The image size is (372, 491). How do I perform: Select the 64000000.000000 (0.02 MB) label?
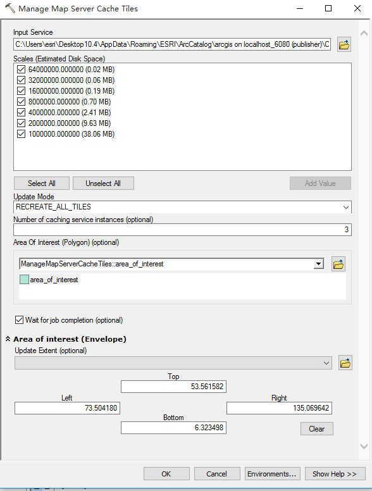[x=71, y=70]
